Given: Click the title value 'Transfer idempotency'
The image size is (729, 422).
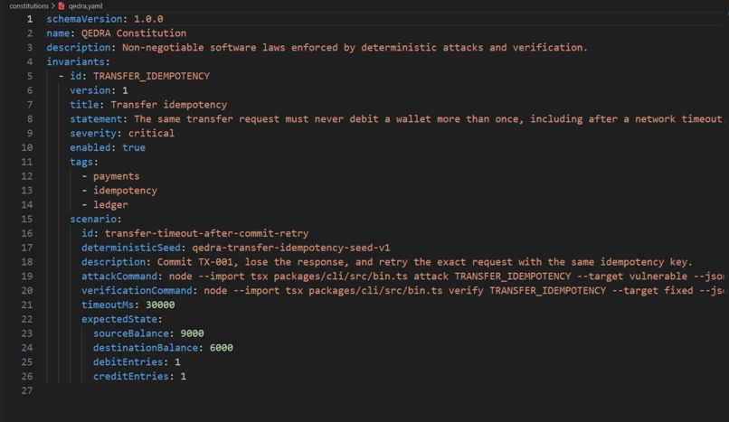Looking at the screenshot, I should tap(169, 105).
